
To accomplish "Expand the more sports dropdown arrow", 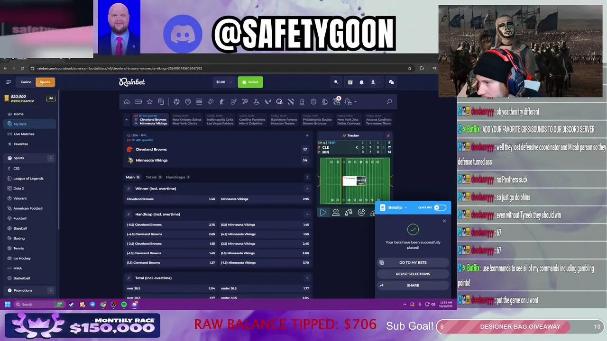I will 355,102.
